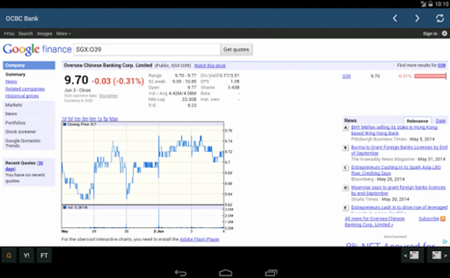Click news marker A icon
Image resolution: width=450 pixels, height=278 pixels.
pos(346,128)
